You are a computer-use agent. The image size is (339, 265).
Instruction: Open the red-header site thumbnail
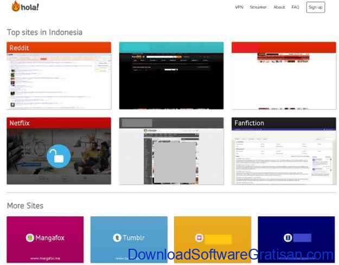coord(284,75)
